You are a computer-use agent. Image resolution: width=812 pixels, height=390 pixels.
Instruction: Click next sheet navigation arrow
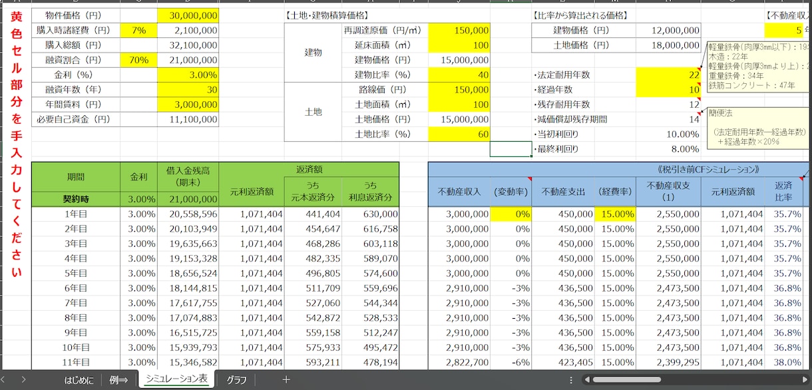click(24, 379)
